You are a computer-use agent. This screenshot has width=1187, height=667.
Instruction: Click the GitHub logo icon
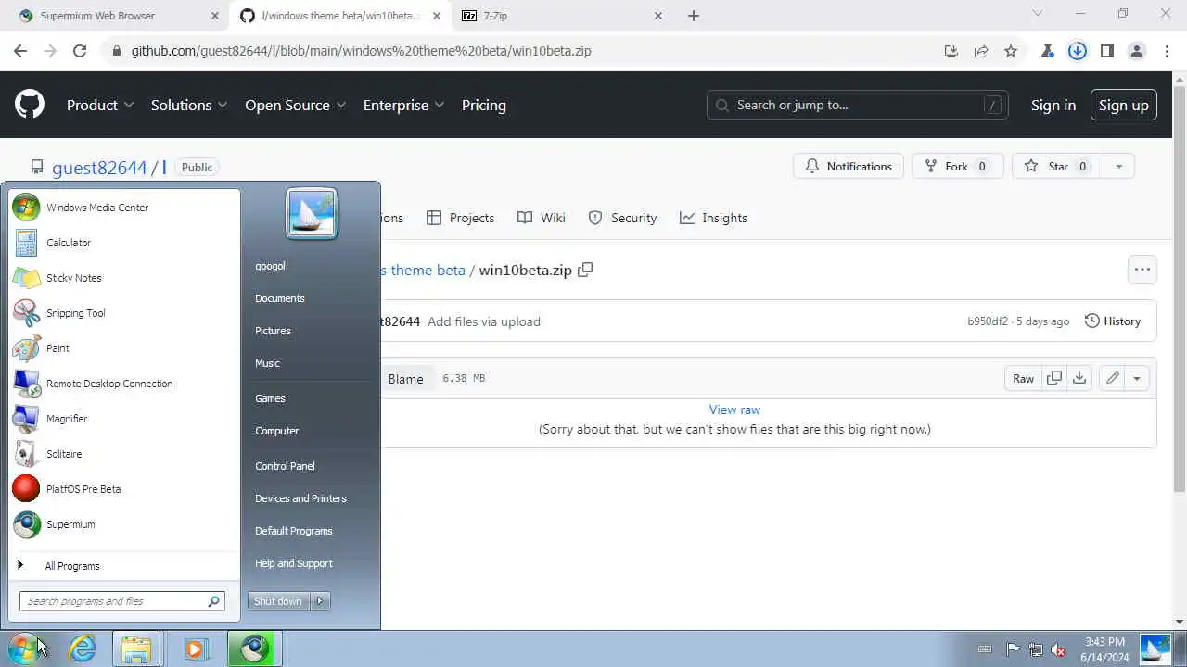coord(30,105)
